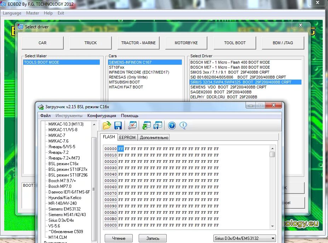Click the Запись write button

(x=153, y=238)
